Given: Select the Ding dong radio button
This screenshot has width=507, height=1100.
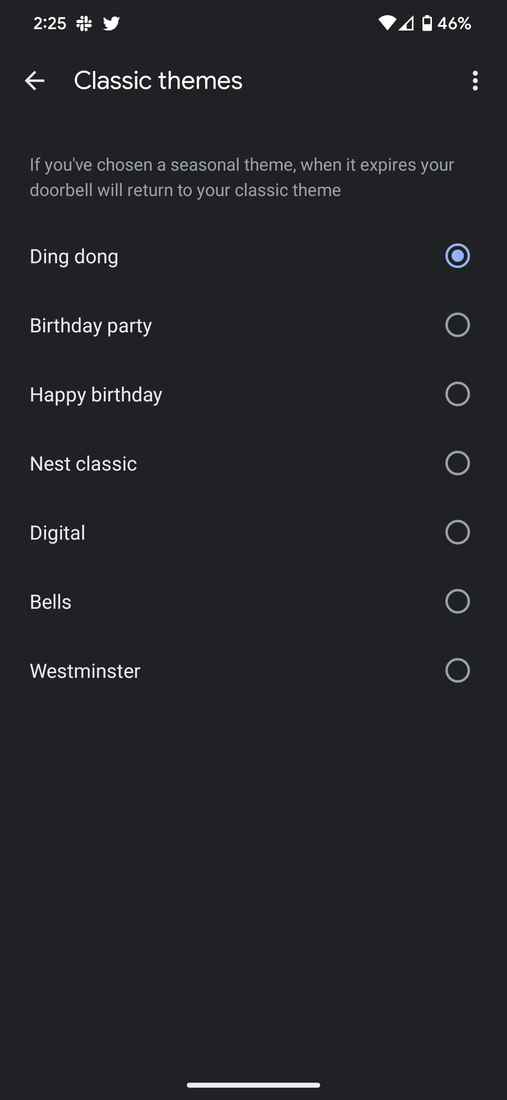Looking at the screenshot, I should pyautogui.click(x=457, y=256).
